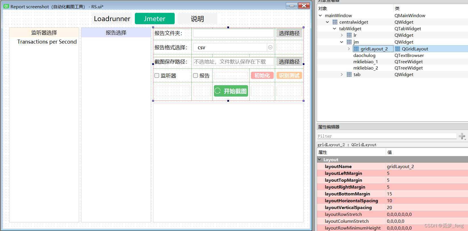
Task: Click the 识别测试 button
Action: coord(289,75)
